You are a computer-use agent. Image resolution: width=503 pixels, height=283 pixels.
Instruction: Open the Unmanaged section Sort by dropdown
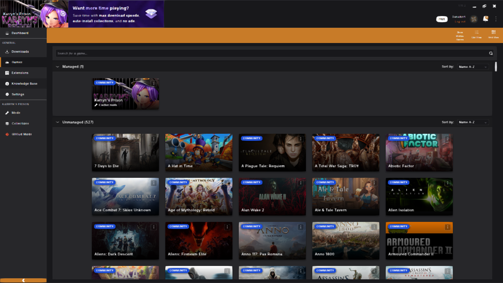pyautogui.click(x=473, y=122)
